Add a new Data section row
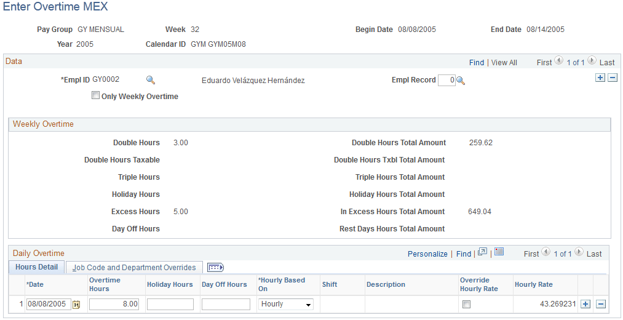This screenshot has height=320, width=623. tap(600, 78)
